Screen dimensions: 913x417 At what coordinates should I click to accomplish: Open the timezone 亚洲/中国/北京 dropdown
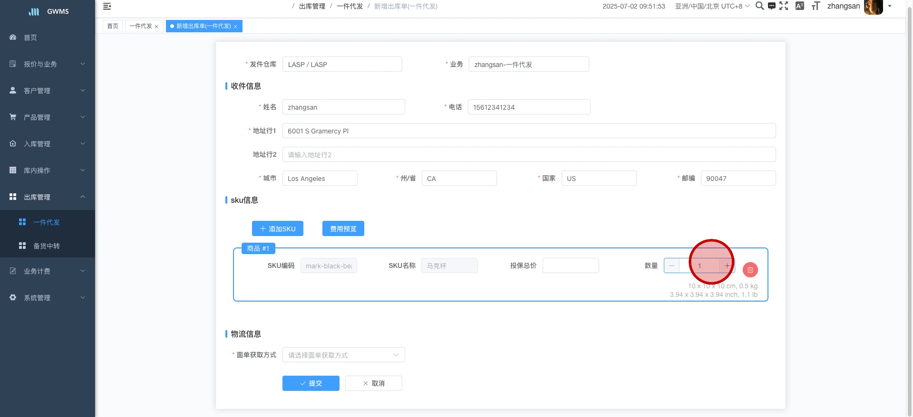click(712, 6)
